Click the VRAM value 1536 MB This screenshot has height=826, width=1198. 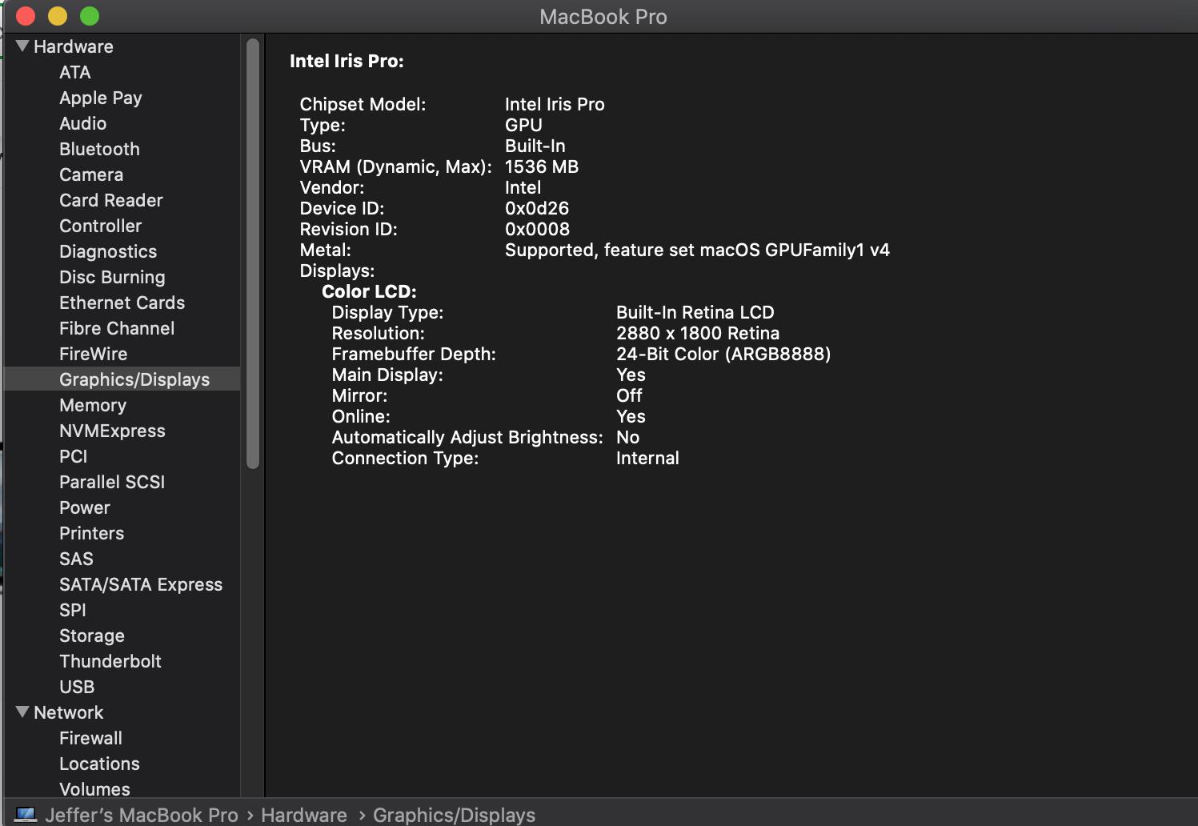542,166
